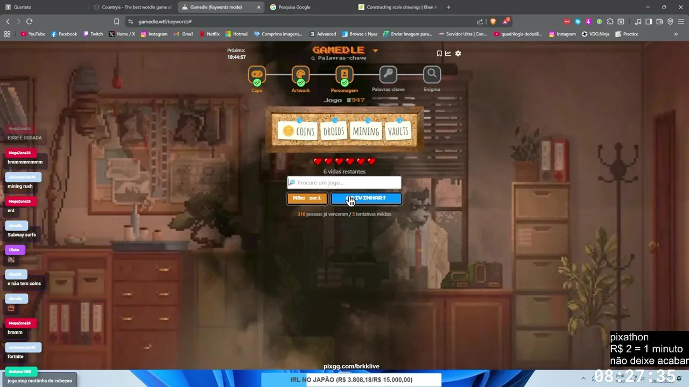The width and height of the screenshot is (689, 387).
Task: Click the COINS keyword note
Action: click(x=299, y=131)
